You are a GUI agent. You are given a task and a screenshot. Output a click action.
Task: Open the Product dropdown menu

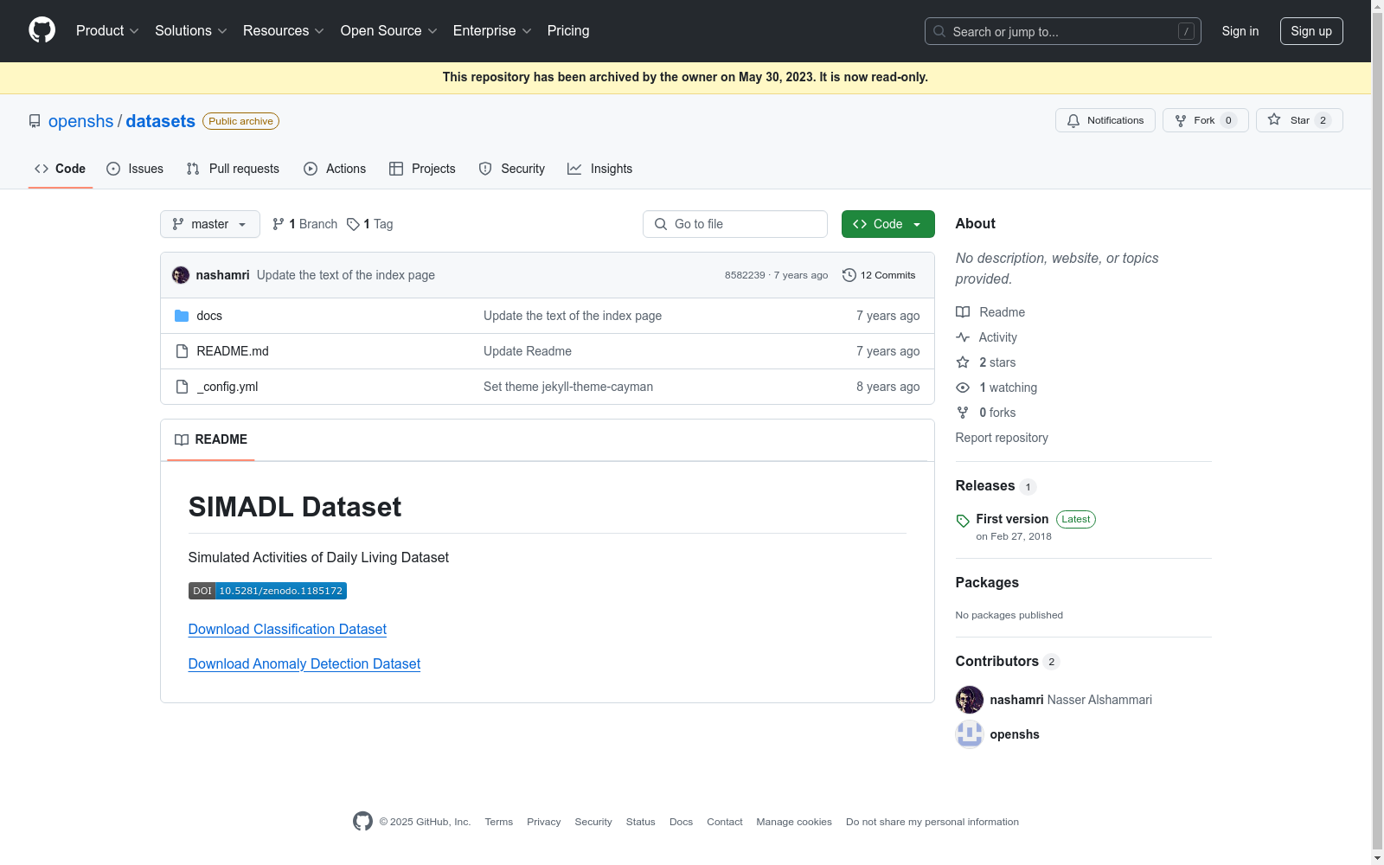107,31
